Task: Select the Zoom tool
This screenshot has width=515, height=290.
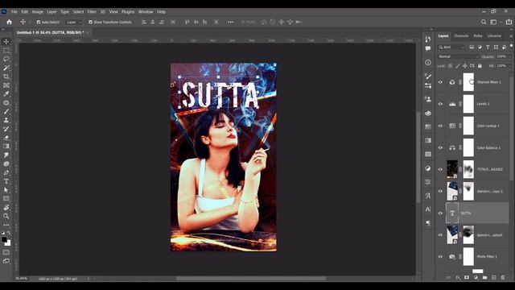Action: 6,216
